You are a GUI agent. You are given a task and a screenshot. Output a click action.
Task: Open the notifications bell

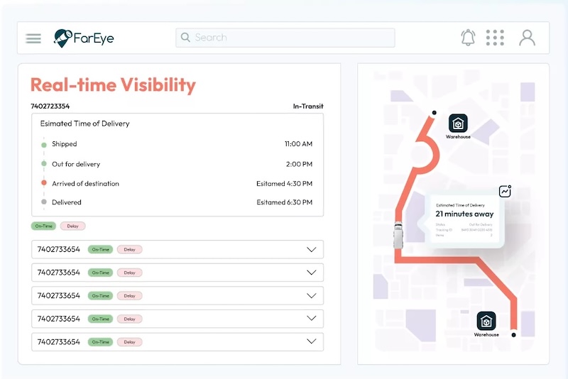tap(468, 38)
